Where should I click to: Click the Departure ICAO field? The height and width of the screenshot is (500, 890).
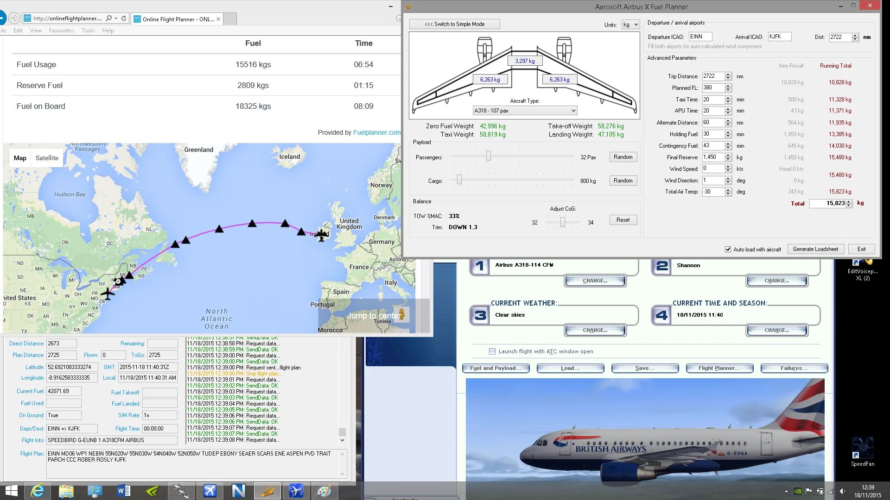[700, 37]
